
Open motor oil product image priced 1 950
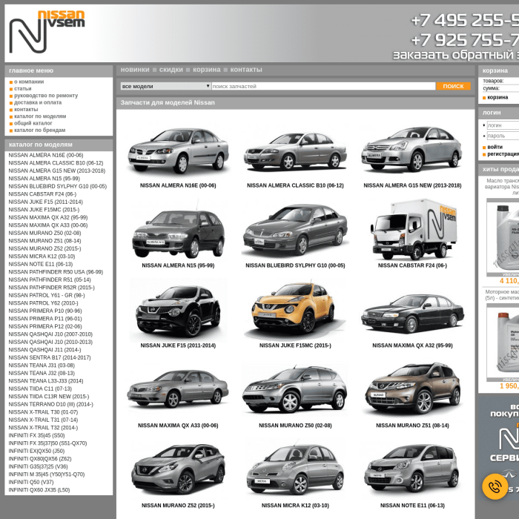[503, 343]
